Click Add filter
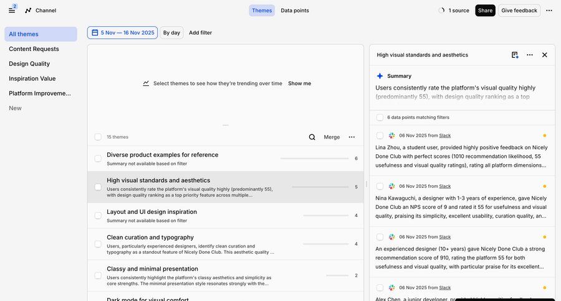The width and height of the screenshot is (561, 301). (200, 32)
